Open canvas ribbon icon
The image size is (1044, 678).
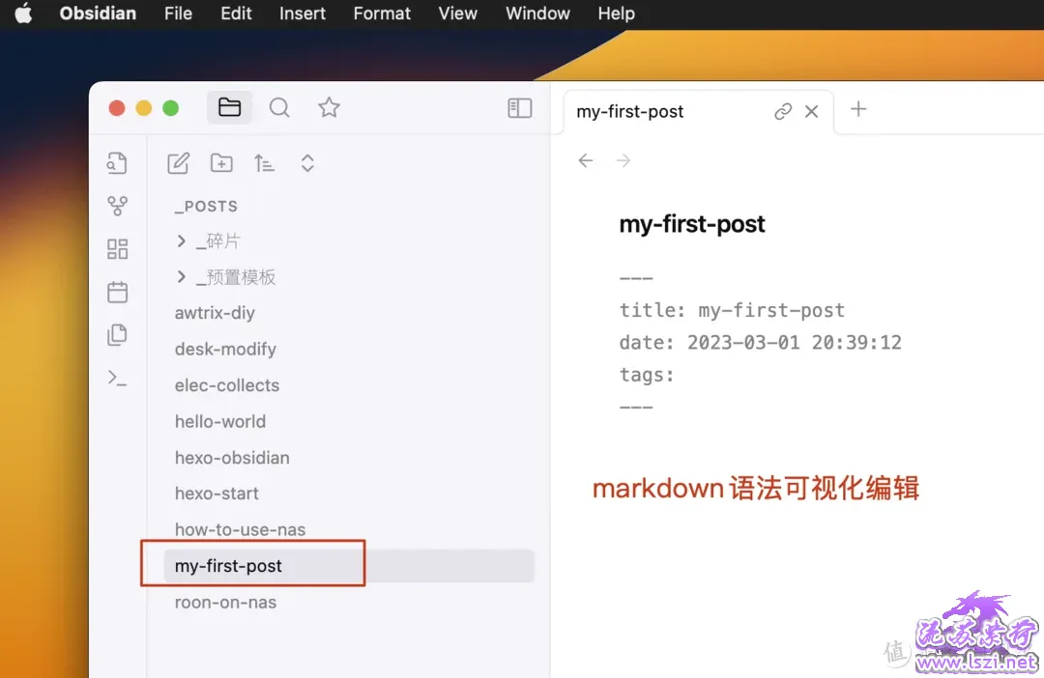[x=117, y=249]
